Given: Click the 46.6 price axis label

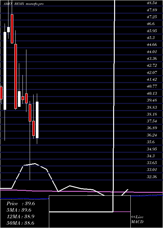Looking at the screenshot, I should 151,24.
